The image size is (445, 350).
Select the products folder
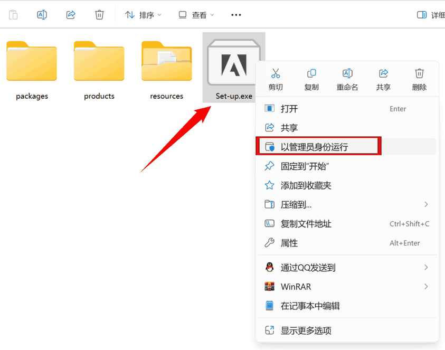[x=99, y=71]
